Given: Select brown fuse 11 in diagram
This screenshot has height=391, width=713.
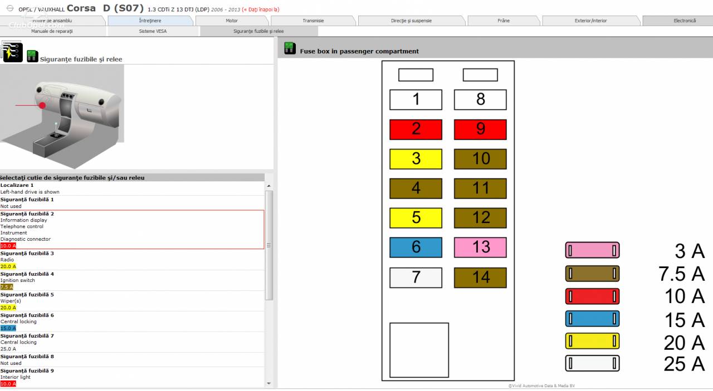Looking at the screenshot, I should 480,188.
